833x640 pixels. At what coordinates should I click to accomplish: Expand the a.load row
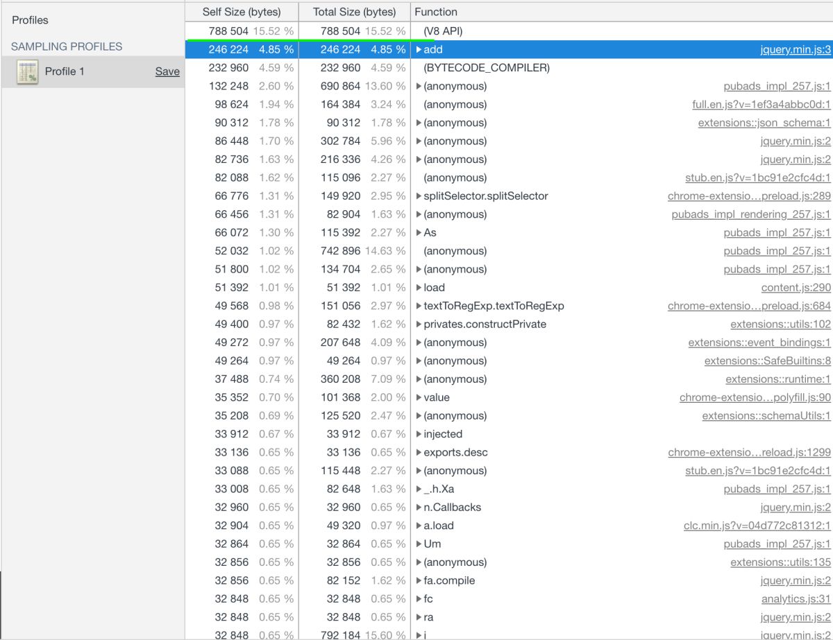pyautogui.click(x=419, y=526)
